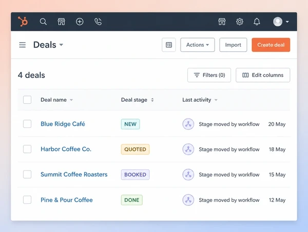Sort by the Deal name column arrow

tap(71, 100)
